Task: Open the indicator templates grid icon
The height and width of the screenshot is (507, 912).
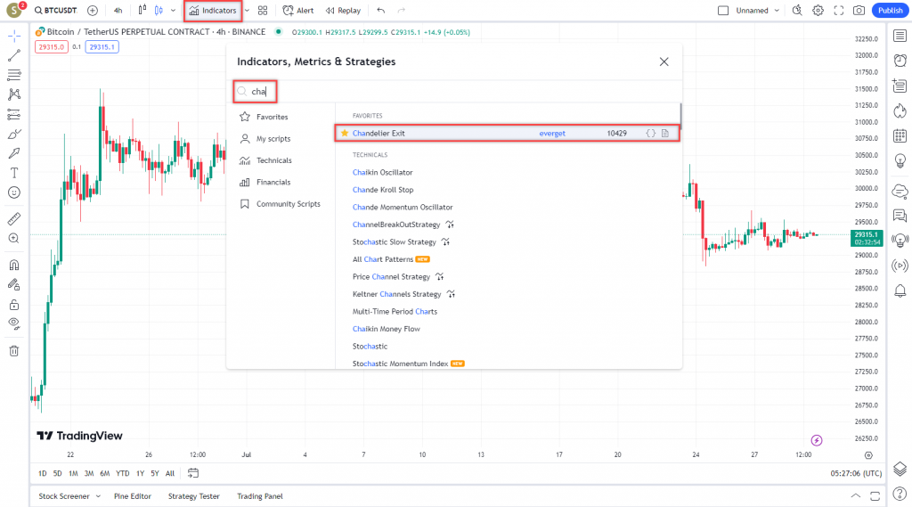Action: point(263,11)
